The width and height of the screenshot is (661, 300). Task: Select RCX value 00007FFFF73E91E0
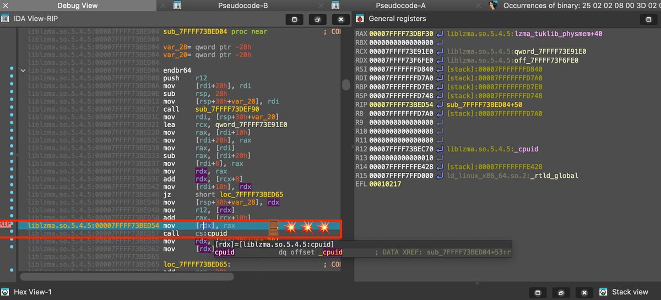(x=402, y=52)
